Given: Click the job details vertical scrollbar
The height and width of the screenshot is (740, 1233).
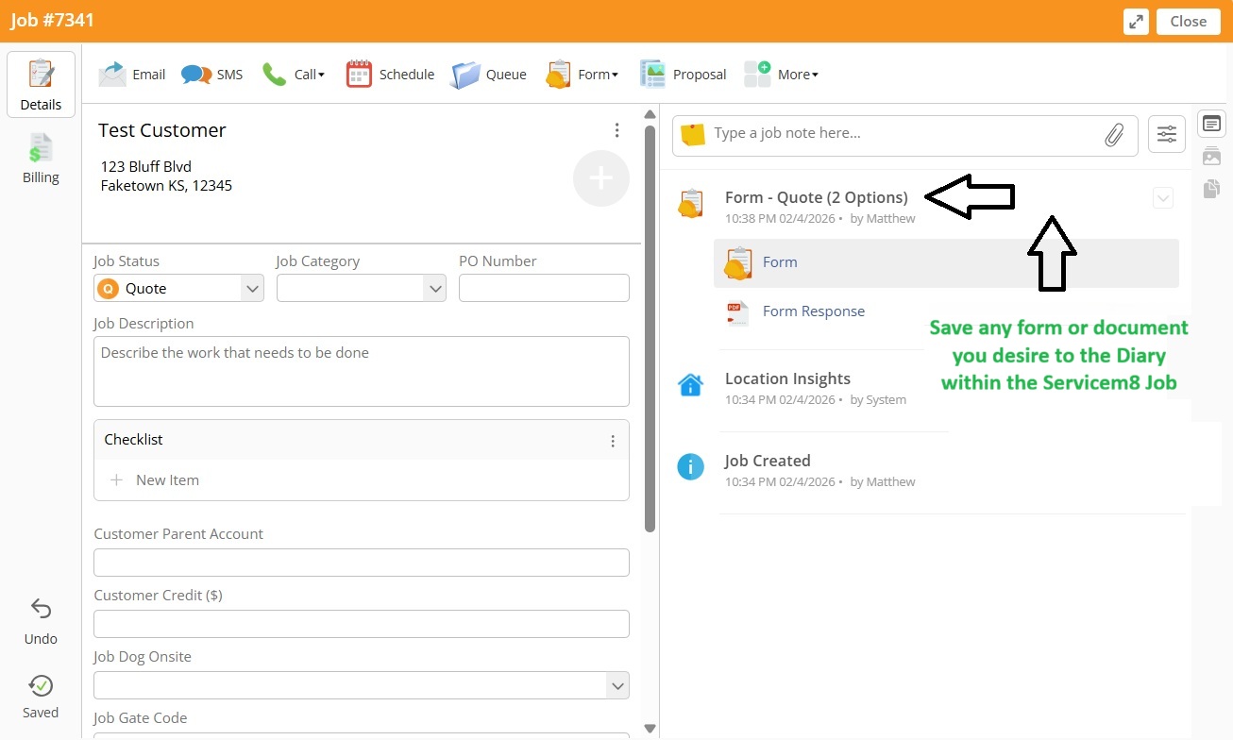Looking at the screenshot, I should (650, 328).
